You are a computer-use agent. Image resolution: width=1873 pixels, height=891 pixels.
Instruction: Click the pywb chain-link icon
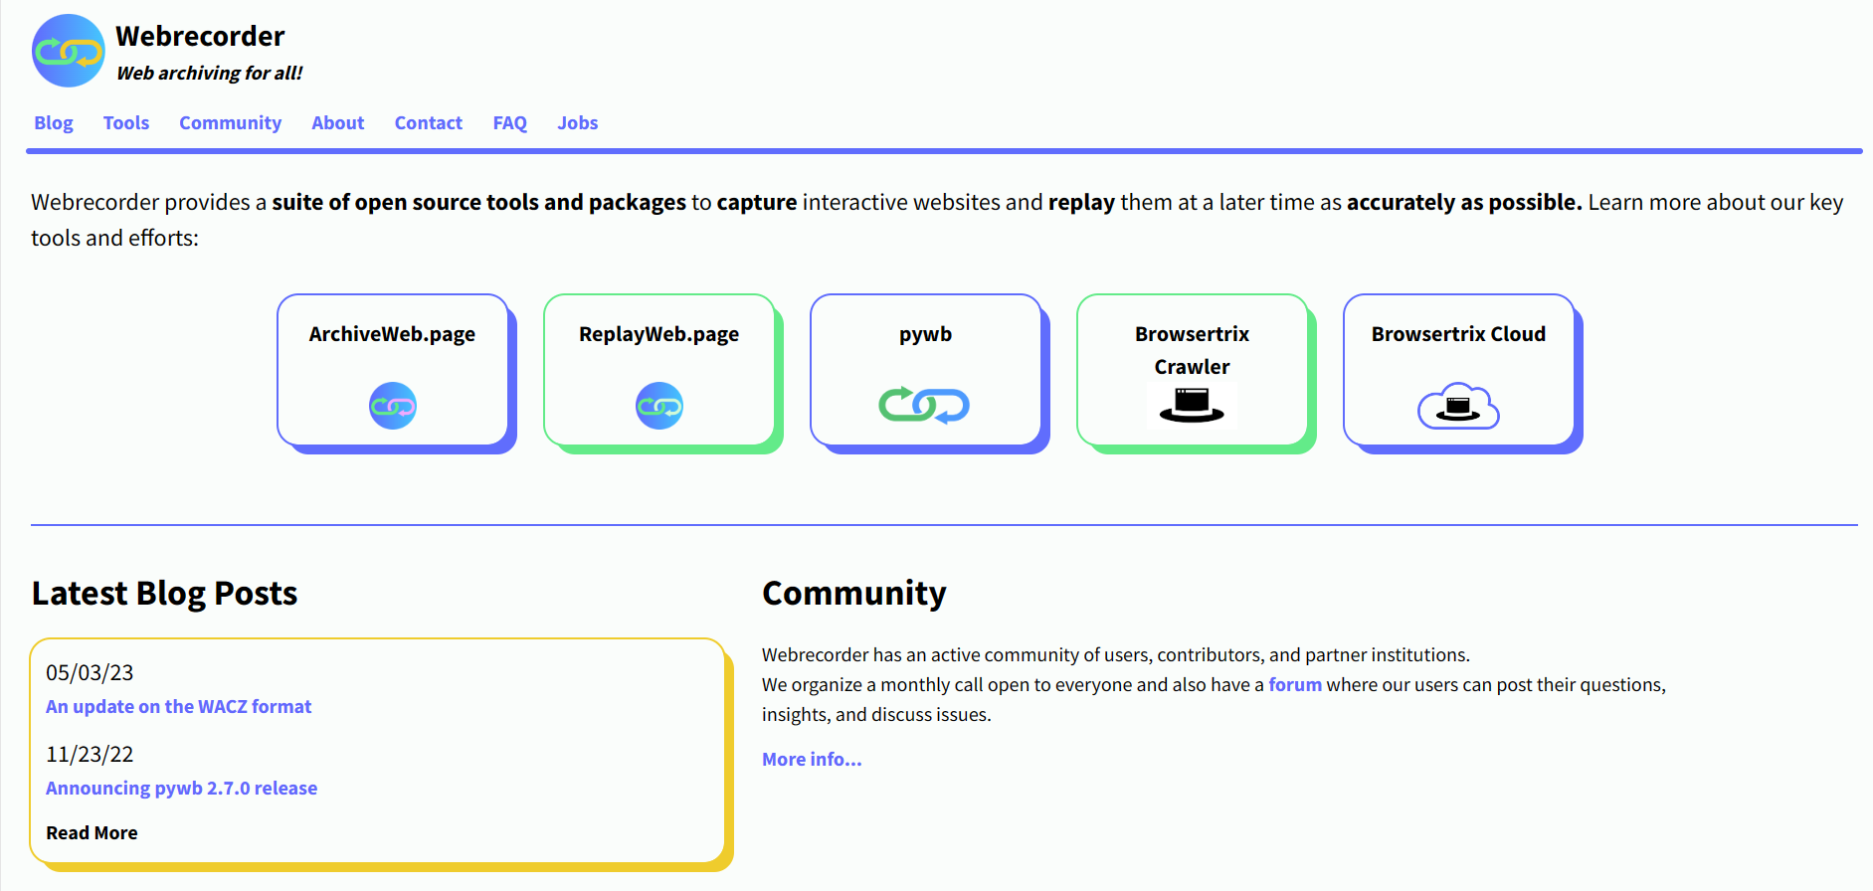[924, 405]
